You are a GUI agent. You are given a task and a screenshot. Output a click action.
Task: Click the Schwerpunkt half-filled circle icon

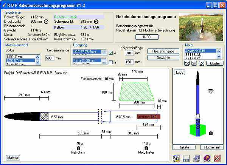(x=96, y=22)
